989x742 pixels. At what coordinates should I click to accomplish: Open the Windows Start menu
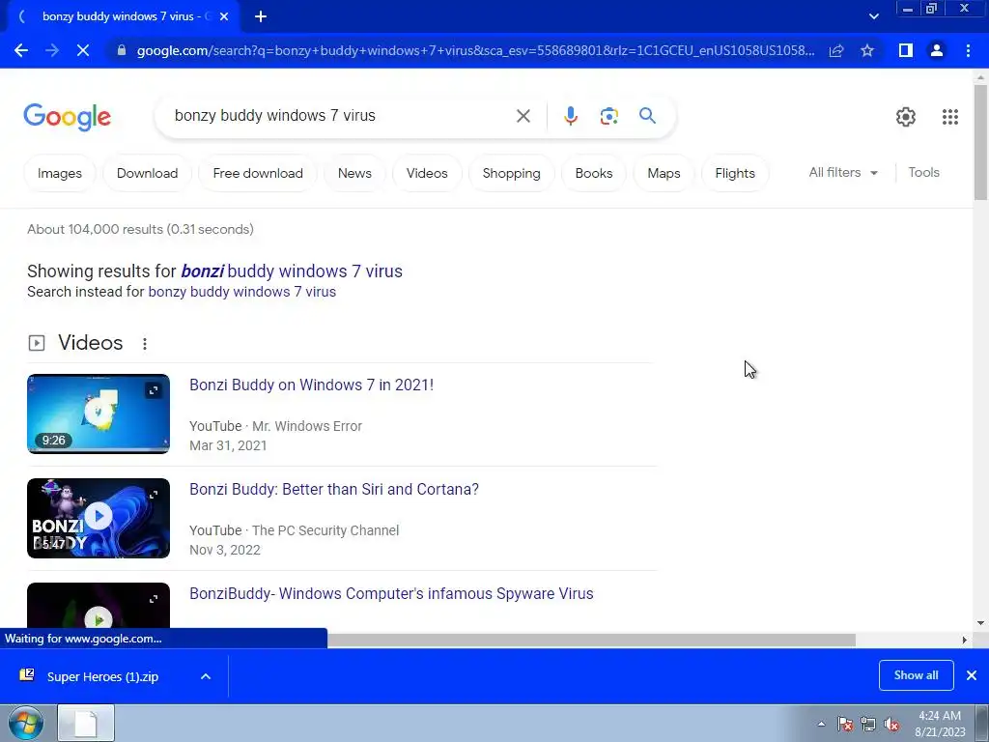click(x=26, y=724)
